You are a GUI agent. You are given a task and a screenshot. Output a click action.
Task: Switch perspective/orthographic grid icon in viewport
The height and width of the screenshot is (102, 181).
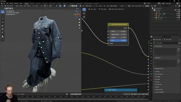(x=79, y=28)
